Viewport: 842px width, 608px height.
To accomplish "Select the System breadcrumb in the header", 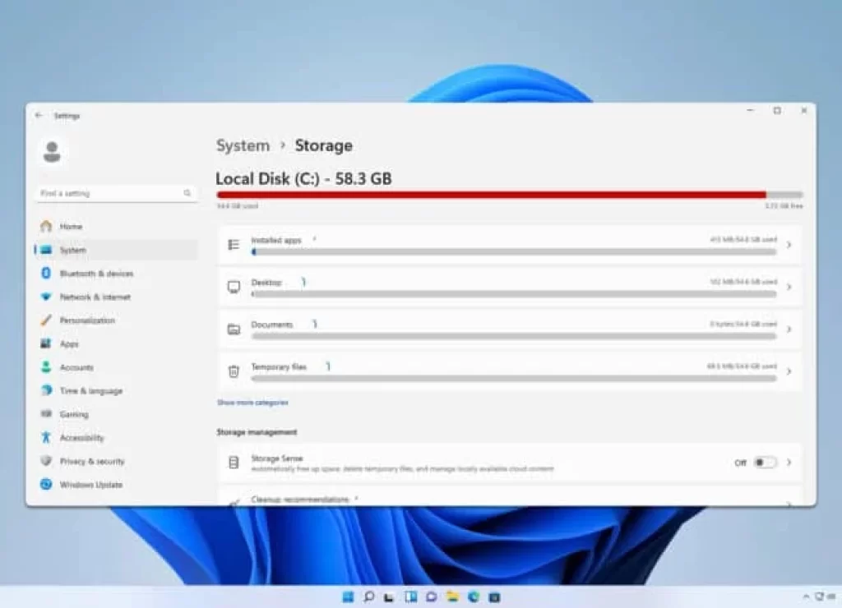I will click(243, 145).
